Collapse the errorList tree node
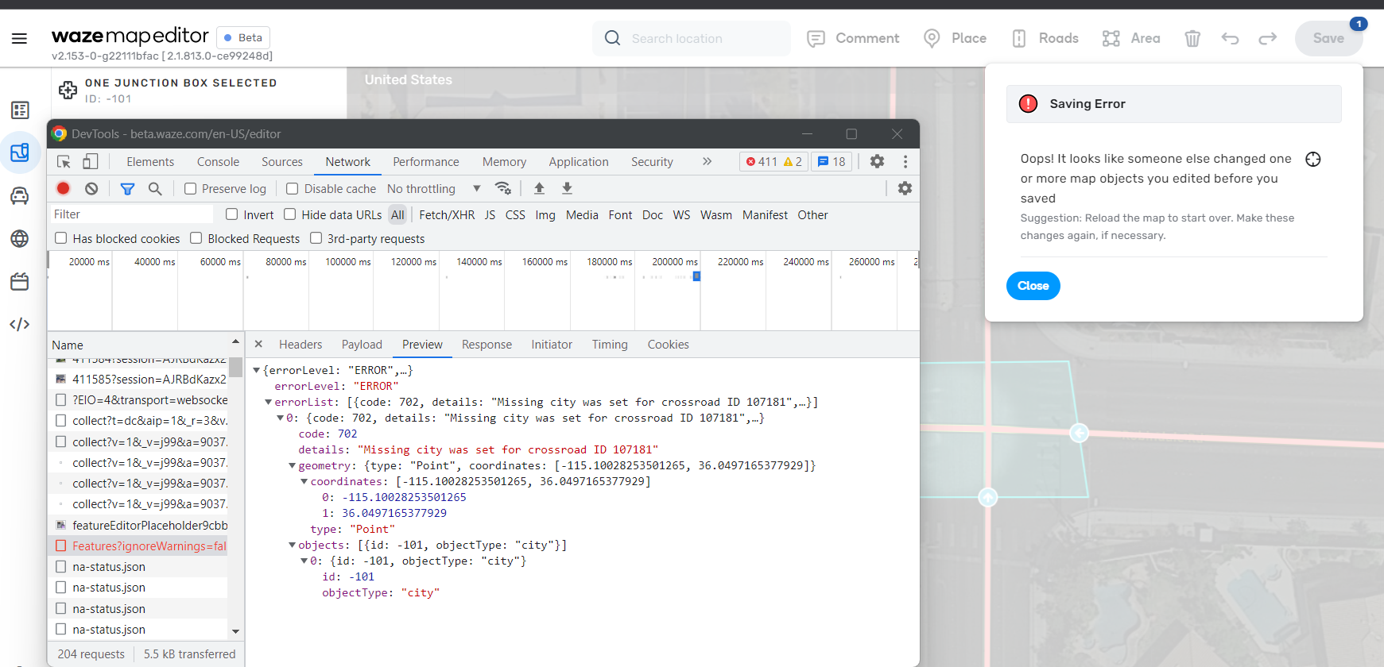The height and width of the screenshot is (667, 1384). (269, 402)
